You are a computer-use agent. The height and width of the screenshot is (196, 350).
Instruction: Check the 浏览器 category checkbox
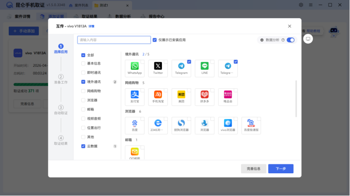coord(83,100)
